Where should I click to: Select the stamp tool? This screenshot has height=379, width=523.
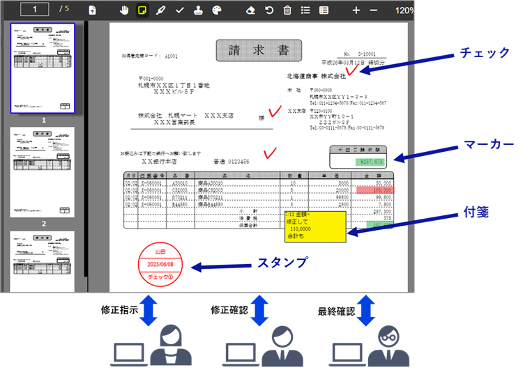pyautogui.click(x=198, y=10)
